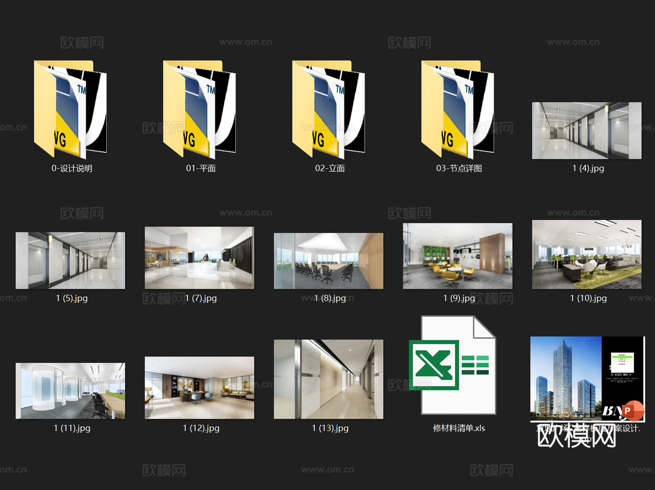Click the "1 (9).jpg" file name
The width and height of the screenshot is (655, 490).
(x=459, y=298)
